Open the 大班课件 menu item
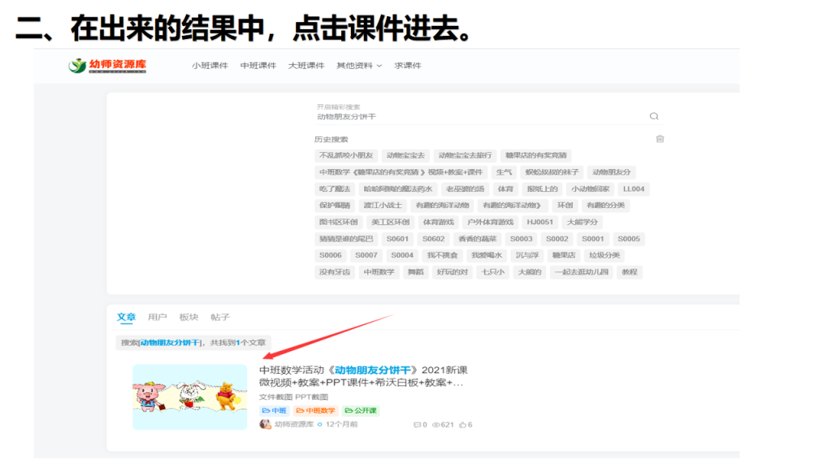Viewport: 832px width, 468px height. [305, 66]
